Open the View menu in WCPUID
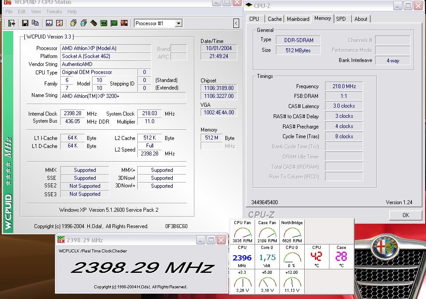 point(35,12)
